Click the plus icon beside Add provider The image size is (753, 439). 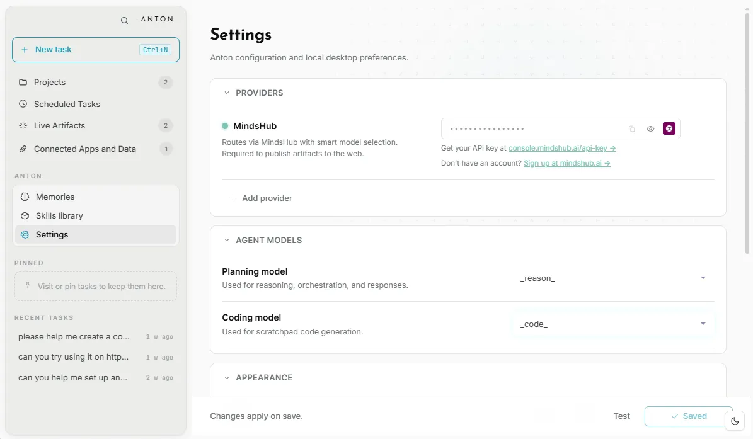pyautogui.click(x=234, y=198)
